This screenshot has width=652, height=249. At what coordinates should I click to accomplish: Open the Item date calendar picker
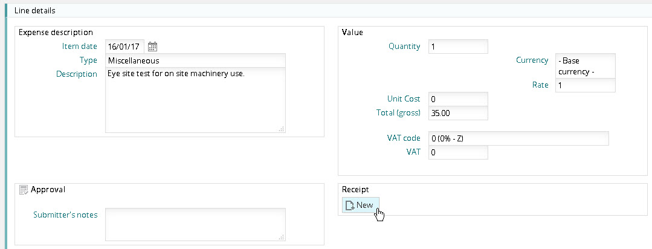click(x=153, y=47)
